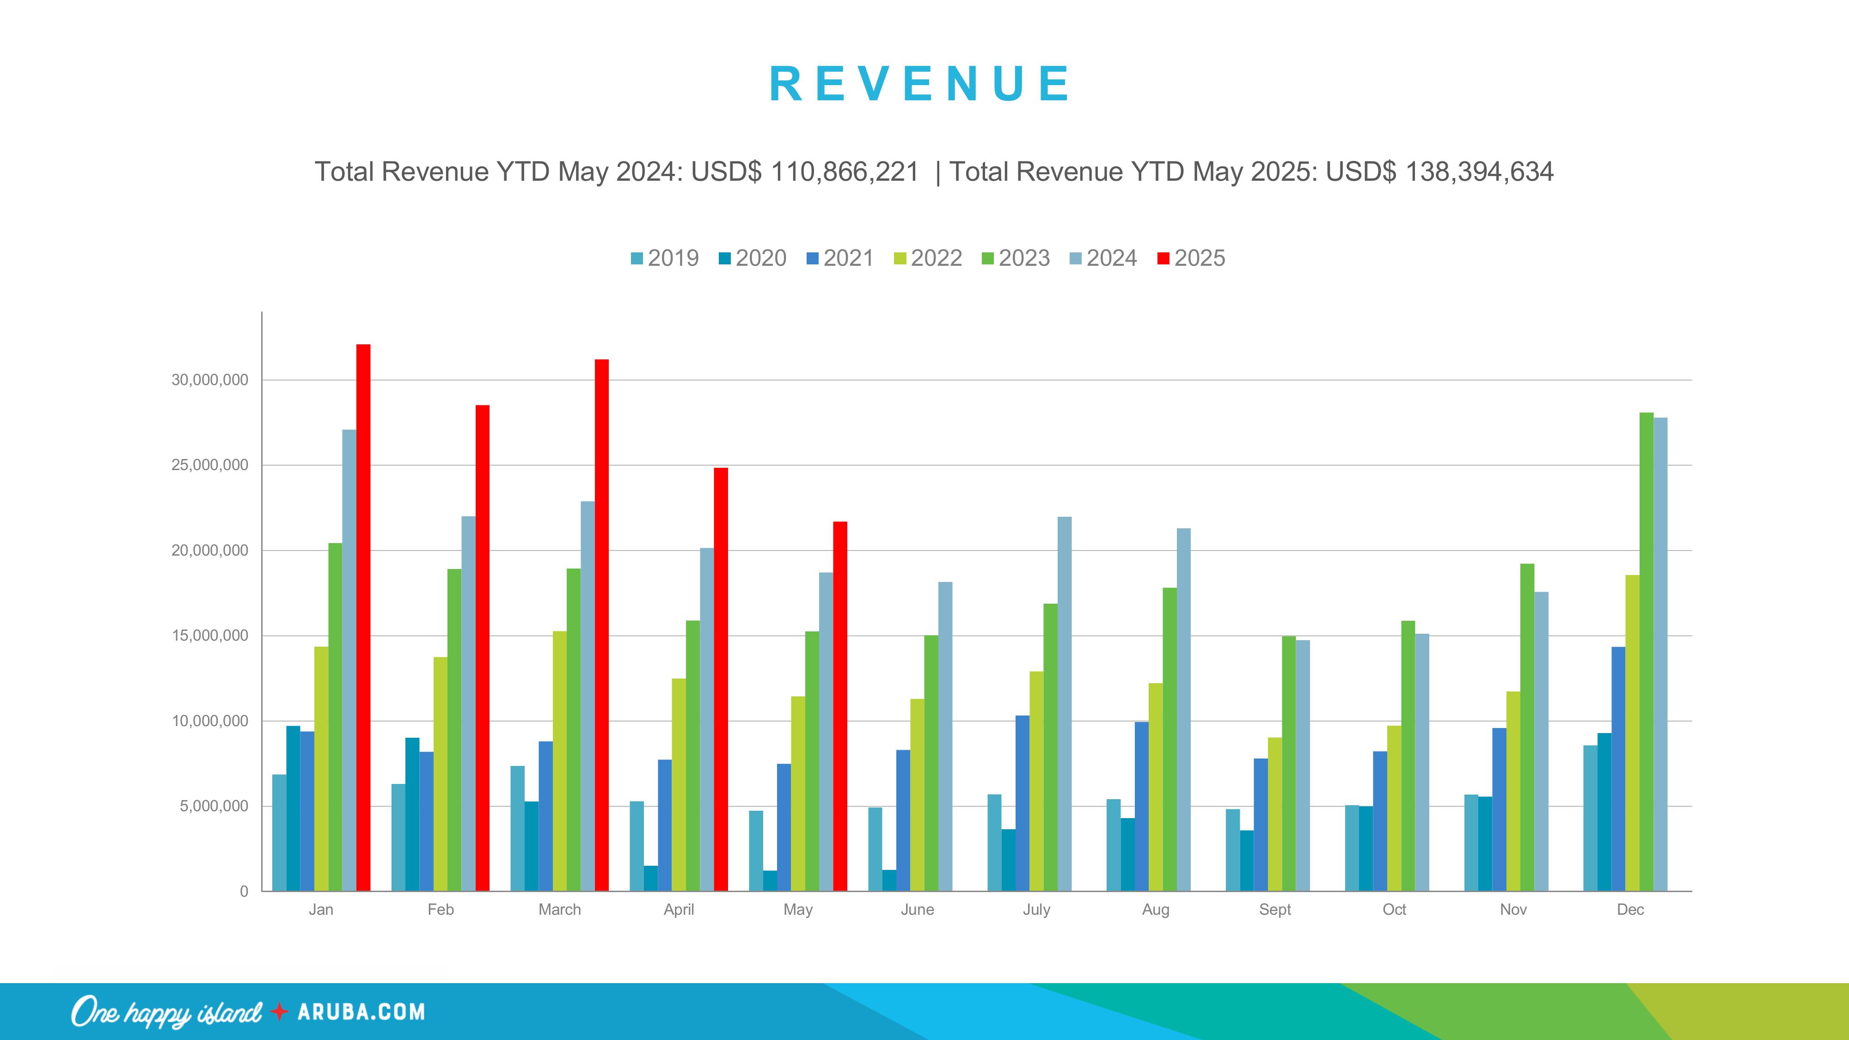Click the red 2025 legend swatch
The width and height of the screenshot is (1849, 1040).
coord(1163,258)
